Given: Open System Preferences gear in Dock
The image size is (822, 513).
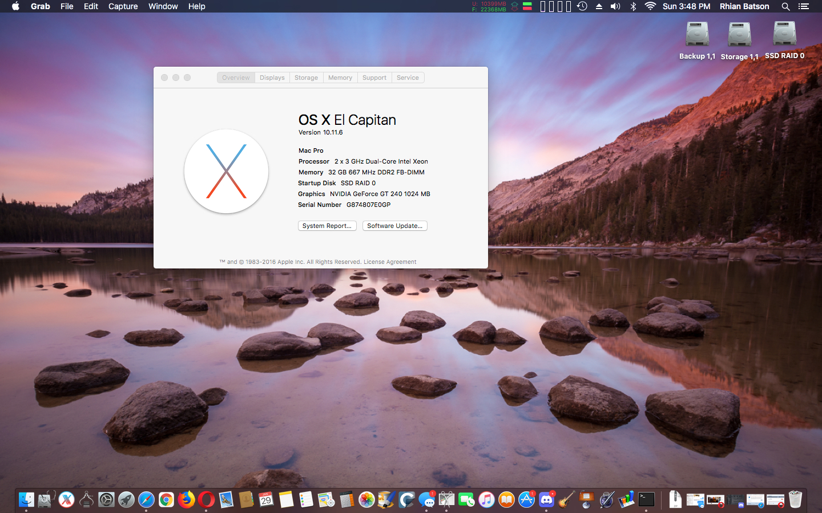Looking at the screenshot, I should pyautogui.click(x=106, y=500).
